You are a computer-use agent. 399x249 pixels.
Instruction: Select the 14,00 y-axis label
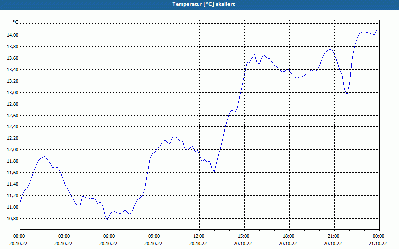[12, 35]
